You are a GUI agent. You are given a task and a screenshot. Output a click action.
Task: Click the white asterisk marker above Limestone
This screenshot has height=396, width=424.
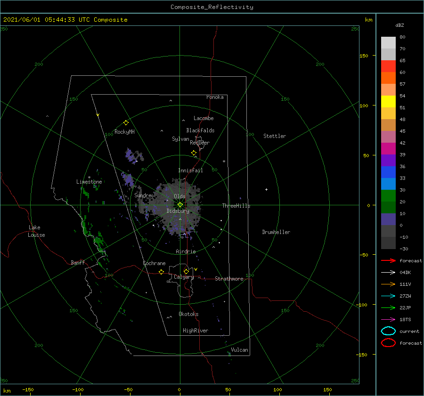(x=89, y=178)
